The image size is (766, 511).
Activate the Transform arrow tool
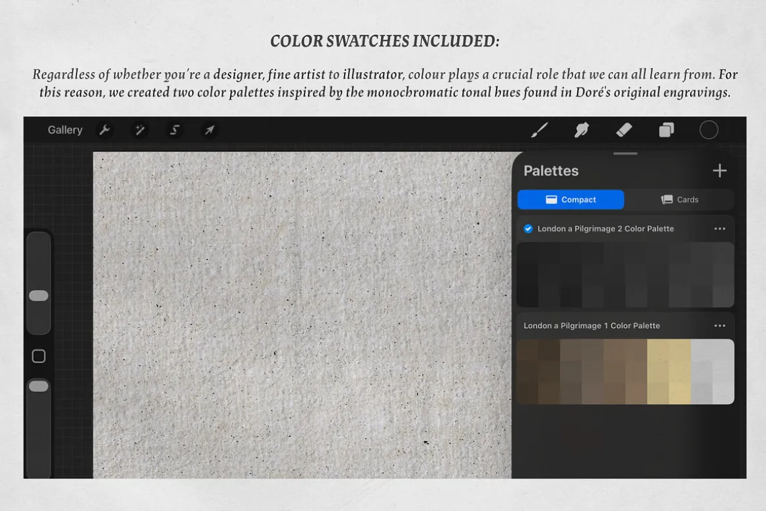(209, 130)
